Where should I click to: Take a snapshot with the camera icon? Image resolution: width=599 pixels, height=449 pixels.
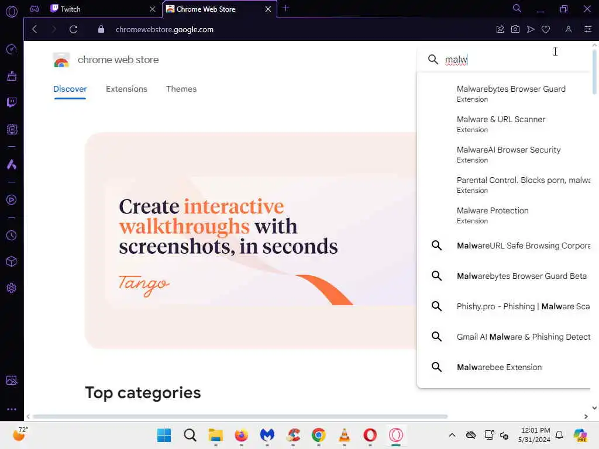515,29
